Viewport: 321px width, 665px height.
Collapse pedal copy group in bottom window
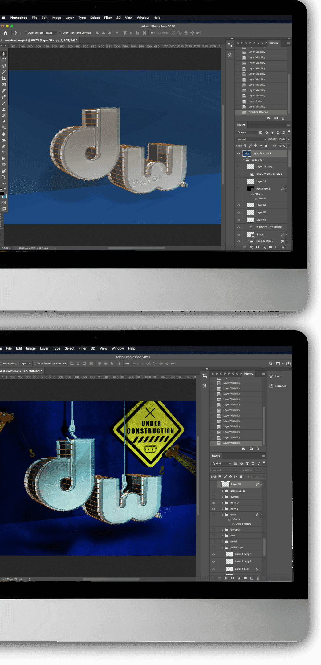click(222, 548)
